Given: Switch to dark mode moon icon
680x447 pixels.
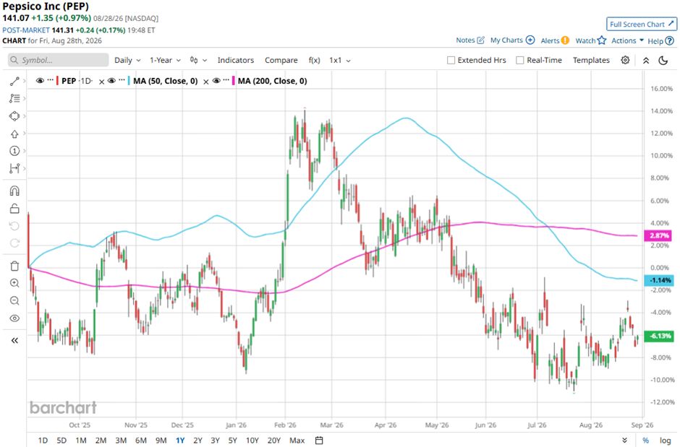Looking at the screenshot, I should tap(663, 60).
